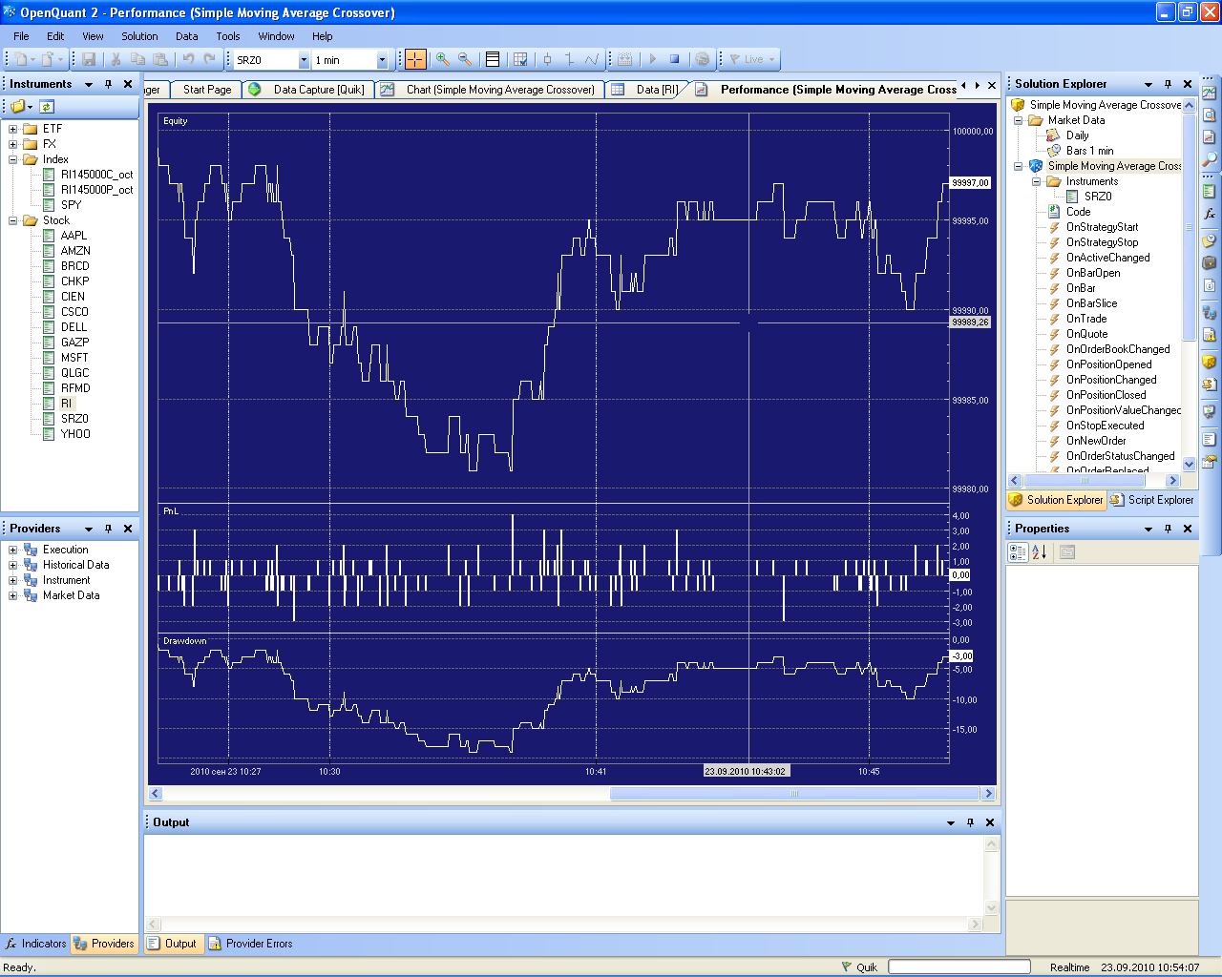Click the grid with checkmark toolbar icon
This screenshot has width=1222, height=977.
coord(520,59)
